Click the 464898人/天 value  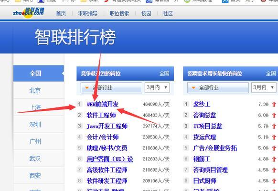(156, 105)
